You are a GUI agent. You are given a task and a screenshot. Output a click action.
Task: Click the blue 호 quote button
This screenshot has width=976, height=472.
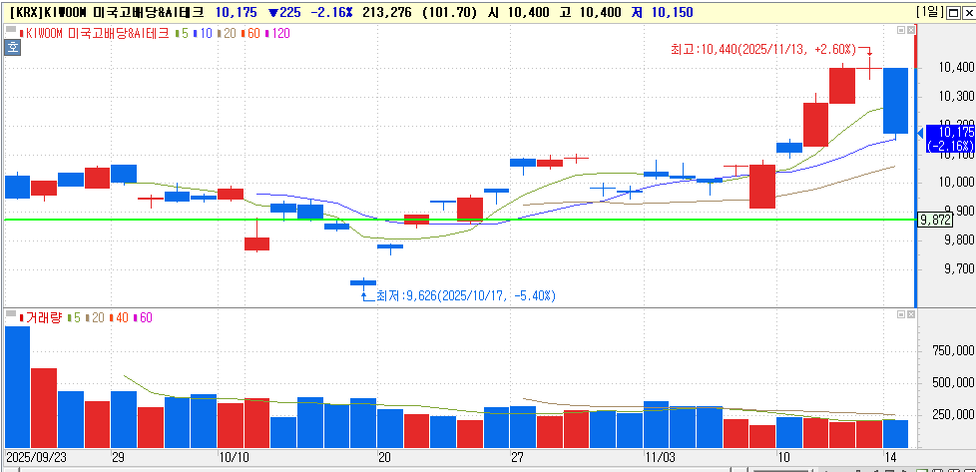click(x=12, y=47)
